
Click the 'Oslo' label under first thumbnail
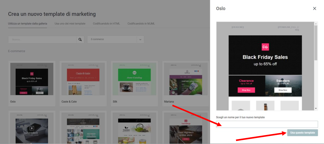(13, 101)
